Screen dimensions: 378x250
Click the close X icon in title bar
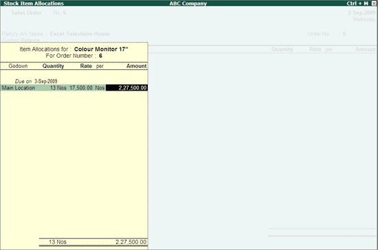[x=373, y=3]
